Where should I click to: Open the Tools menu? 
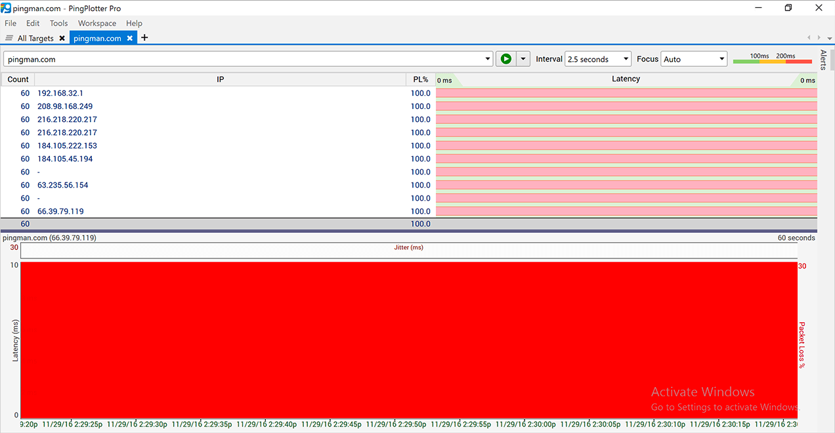[x=58, y=23]
